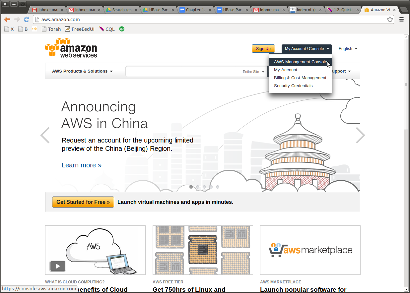Open the X bookmark in bookmarks bar

click(9, 29)
